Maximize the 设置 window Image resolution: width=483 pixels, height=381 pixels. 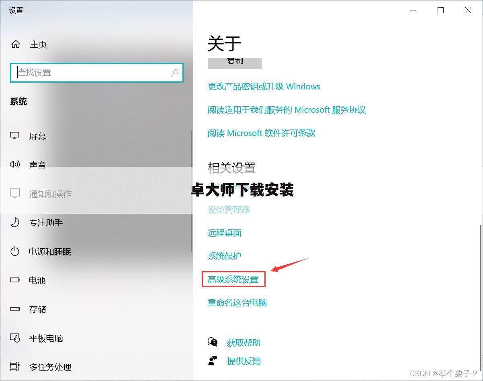click(441, 10)
